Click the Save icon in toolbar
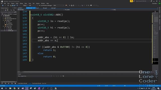 point(13,5)
